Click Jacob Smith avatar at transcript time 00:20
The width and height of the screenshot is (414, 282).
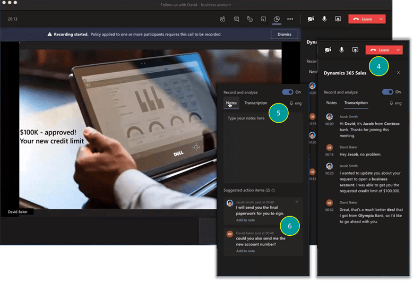coord(329,166)
